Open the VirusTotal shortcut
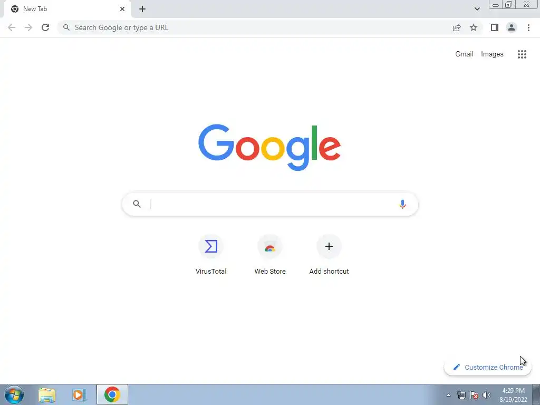The image size is (540, 405). coord(211,254)
